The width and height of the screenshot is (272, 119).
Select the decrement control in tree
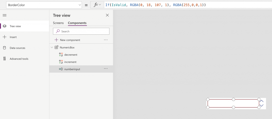pos(71,55)
